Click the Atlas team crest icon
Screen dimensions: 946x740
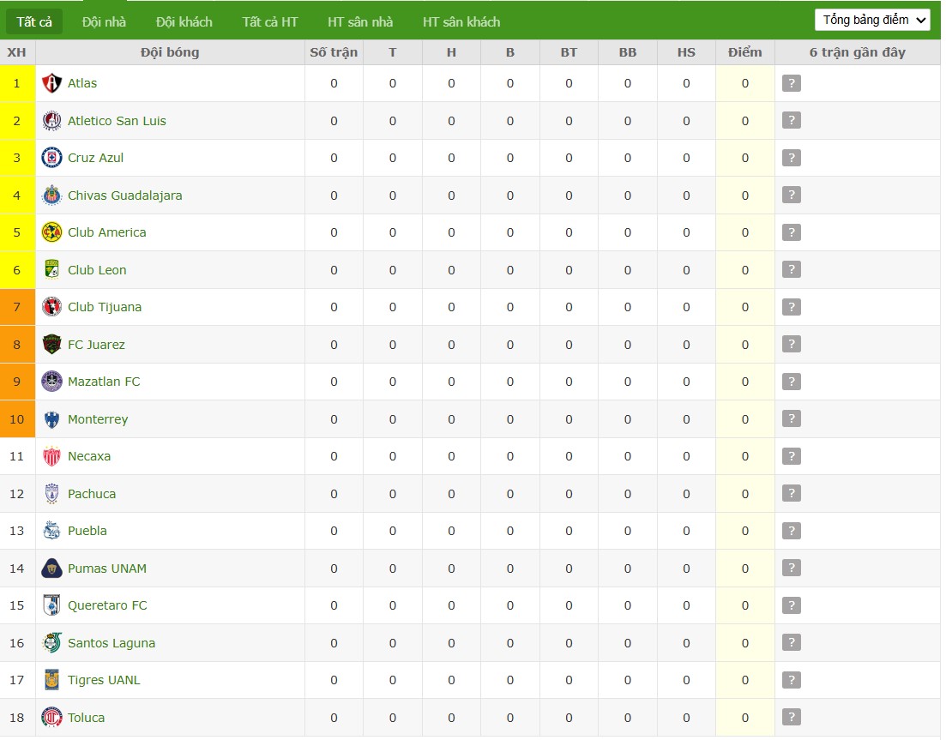tap(51, 83)
